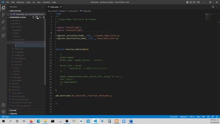This screenshot has width=220, height=124.
Task: Open notifications bell in status bar
Action: (217, 117)
